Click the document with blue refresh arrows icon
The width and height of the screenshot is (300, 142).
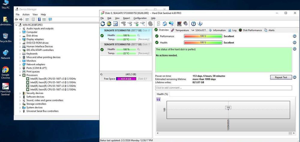click(165, 23)
